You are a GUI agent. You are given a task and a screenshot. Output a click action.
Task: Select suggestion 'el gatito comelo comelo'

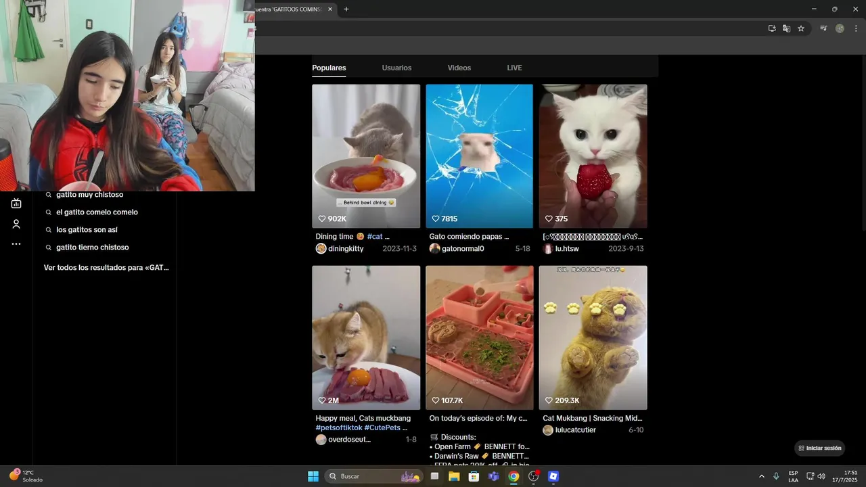[x=97, y=212]
